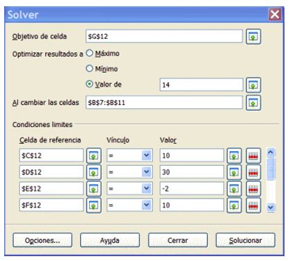This screenshot has height=261, width=290.
Task: Select the Máximo radio option
Action: click(x=89, y=53)
